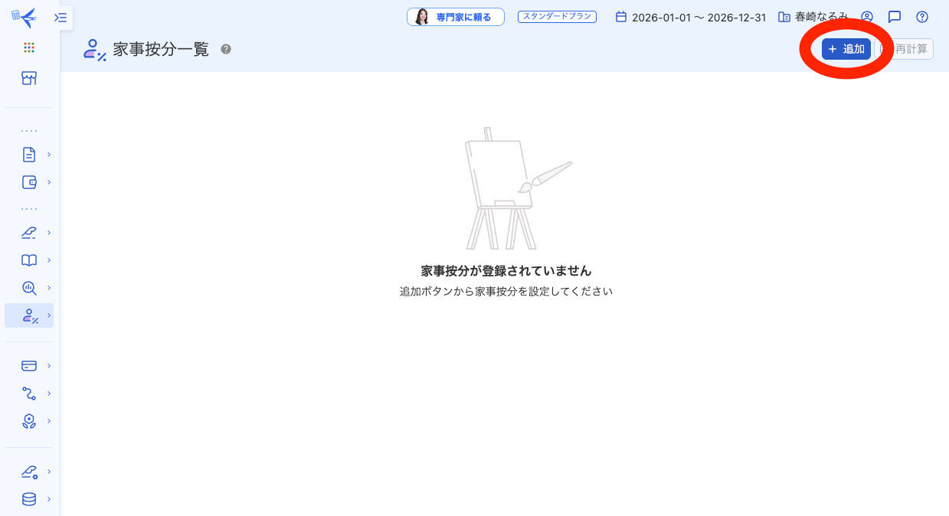Open the pen with gear icon menu
The height and width of the screenshot is (516, 949).
coord(29,472)
